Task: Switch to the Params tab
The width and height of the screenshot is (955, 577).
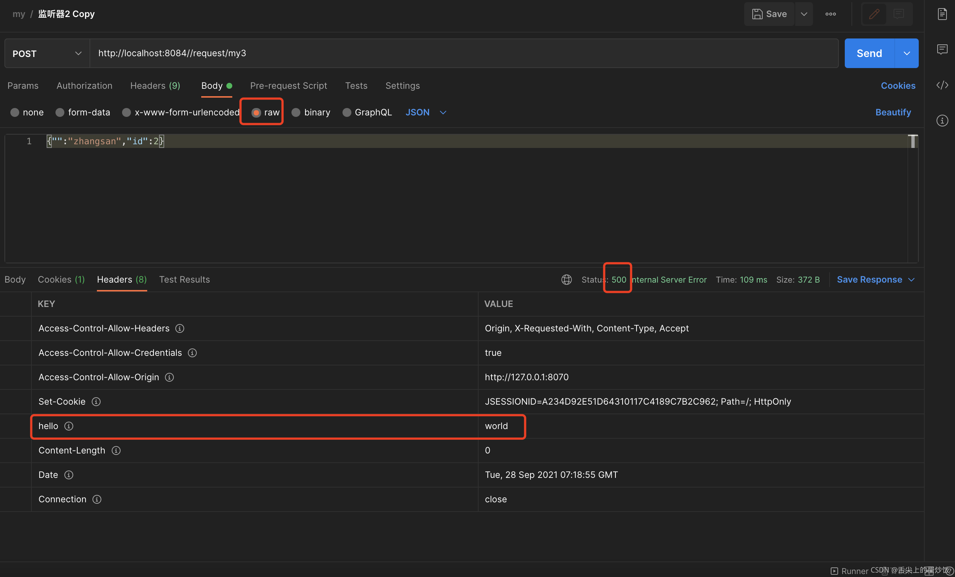Action: click(x=23, y=86)
